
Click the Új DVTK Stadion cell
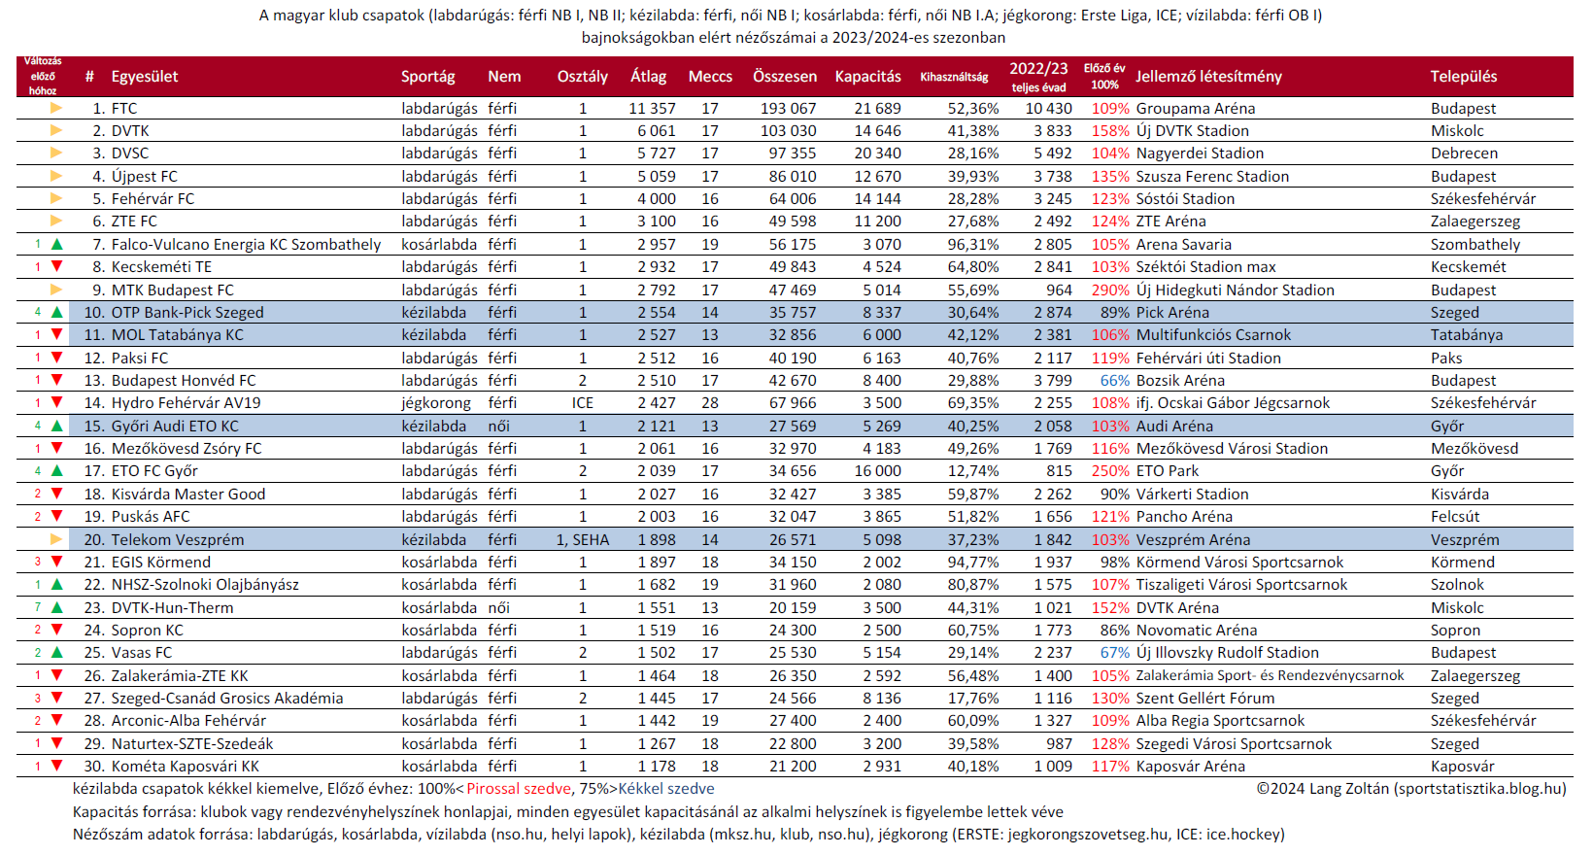click(x=1193, y=130)
